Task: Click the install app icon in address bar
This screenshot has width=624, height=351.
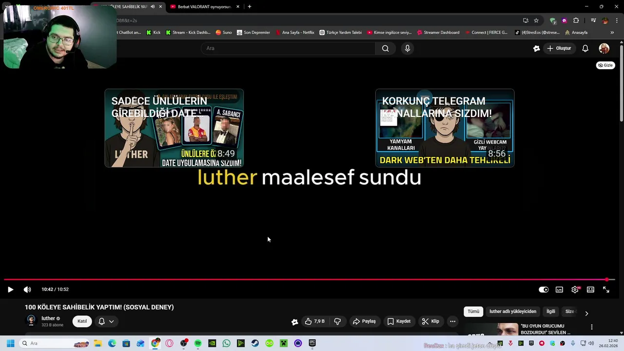Action: [526, 20]
